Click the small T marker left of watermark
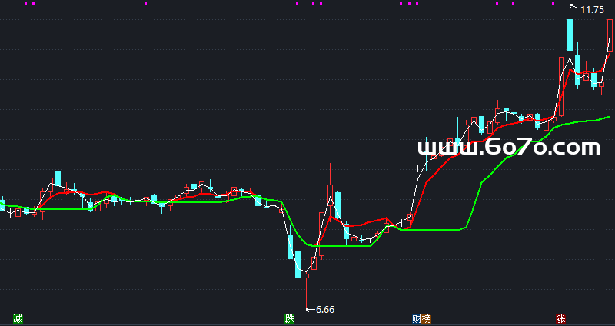The width and height of the screenshot is (615, 326). pyautogui.click(x=417, y=166)
